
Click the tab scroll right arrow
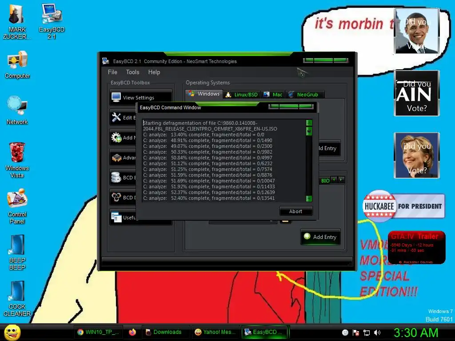click(341, 180)
